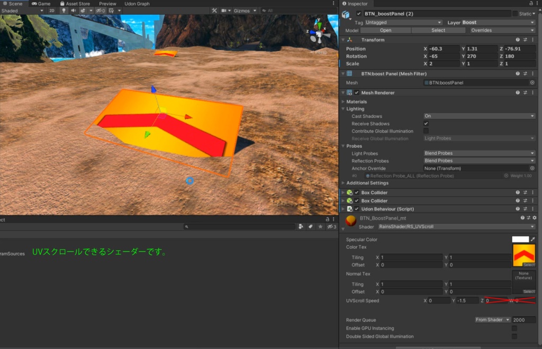Click the Mesh Renderer component icon
Screen dimensions: 542x349
pos(349,92)
